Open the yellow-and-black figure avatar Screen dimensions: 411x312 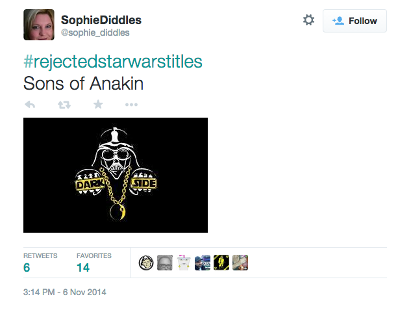coord(221,263)
